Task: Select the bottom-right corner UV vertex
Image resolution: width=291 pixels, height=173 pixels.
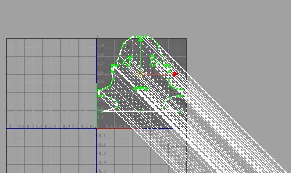Action: pos(180,112)
